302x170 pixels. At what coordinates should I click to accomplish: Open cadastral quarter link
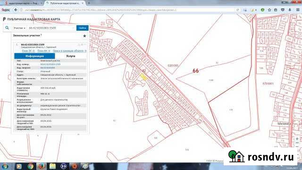pyautogui.click(x=48, y=68)
